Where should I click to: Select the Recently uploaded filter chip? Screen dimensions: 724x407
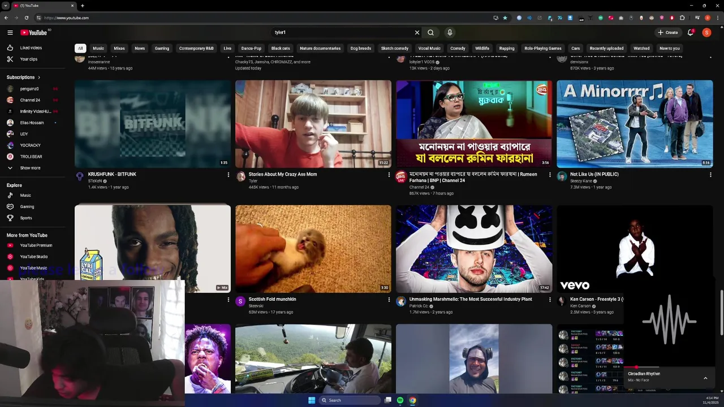[x=606, y=49]
